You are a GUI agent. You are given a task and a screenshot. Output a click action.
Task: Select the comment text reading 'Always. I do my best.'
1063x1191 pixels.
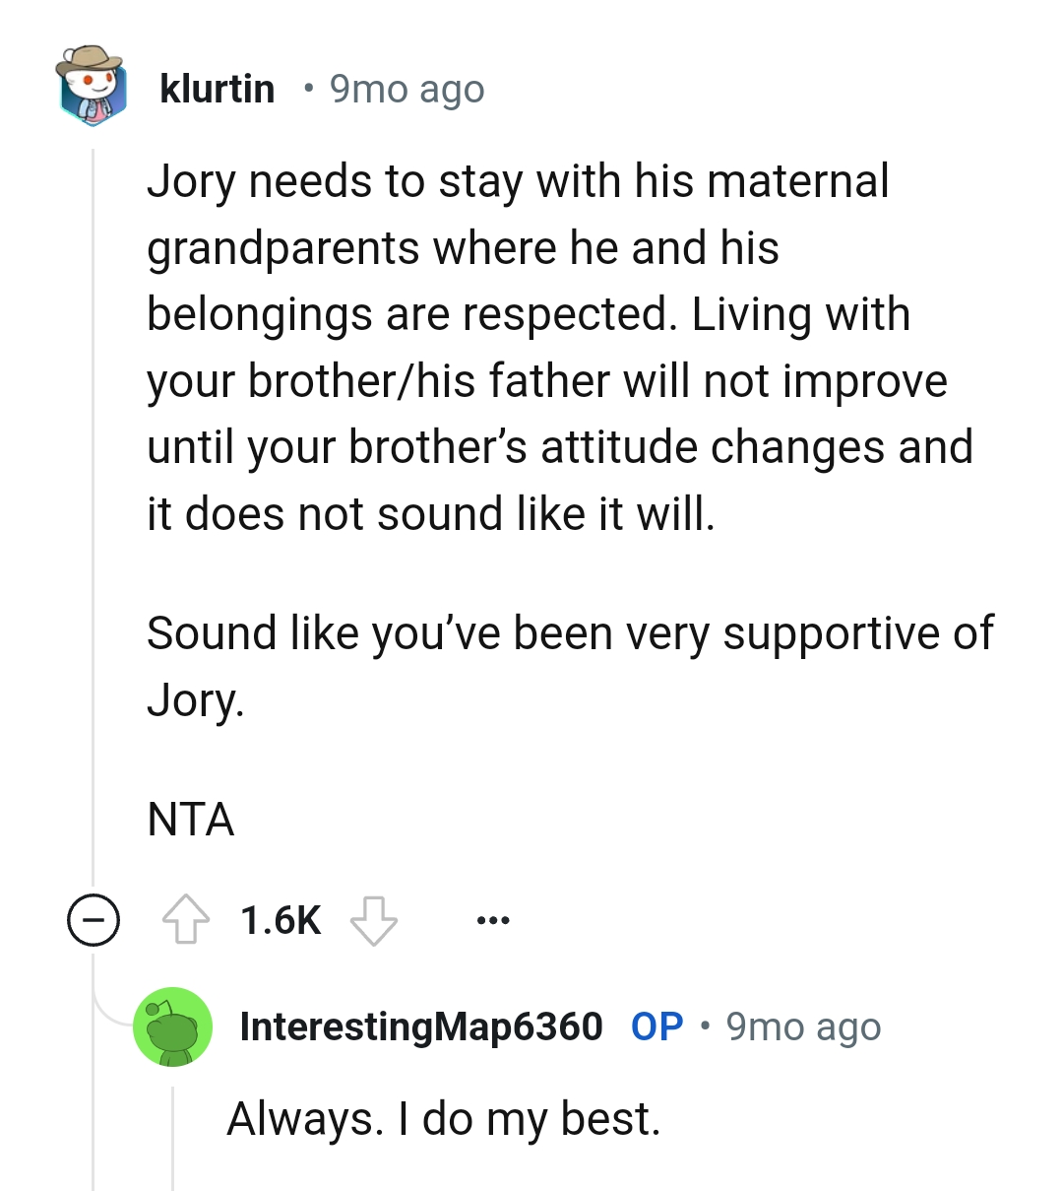tap(448, 1118)
